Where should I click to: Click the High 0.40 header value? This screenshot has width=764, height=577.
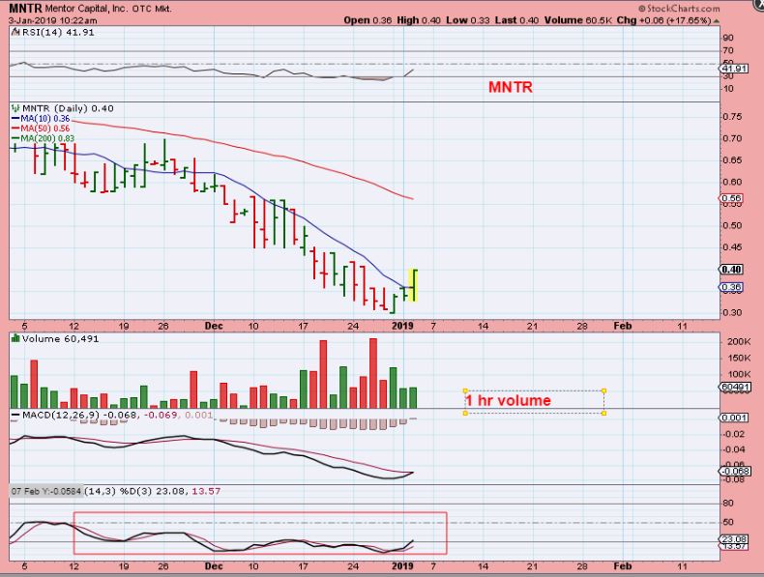(419, 20)
